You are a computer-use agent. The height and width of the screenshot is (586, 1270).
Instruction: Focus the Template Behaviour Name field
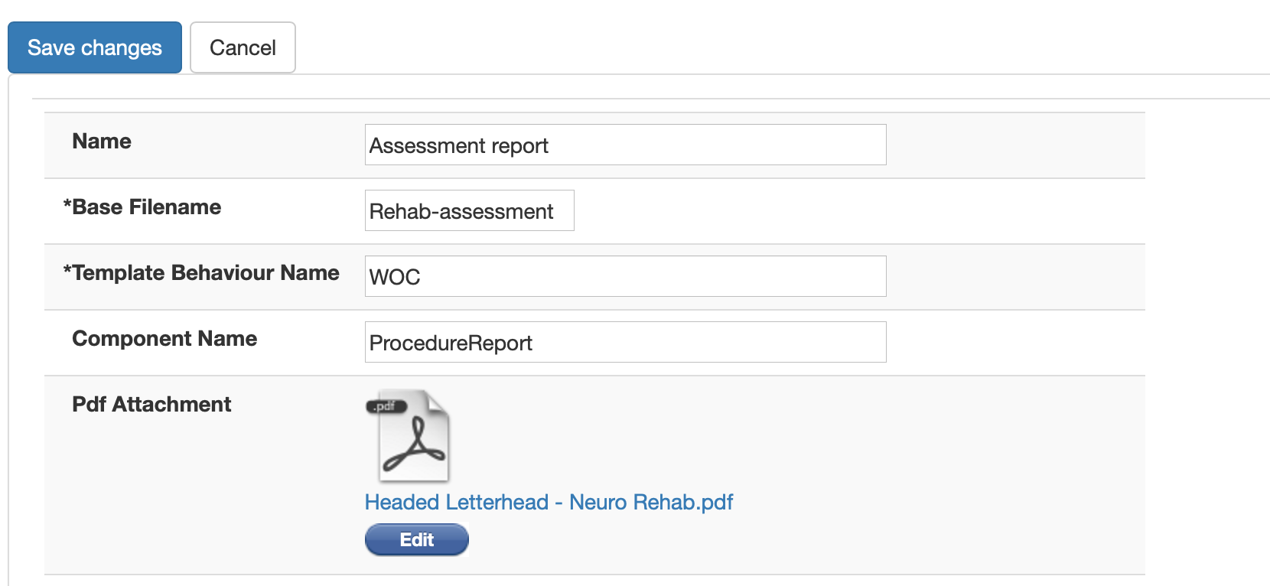(x=625, y=276)
